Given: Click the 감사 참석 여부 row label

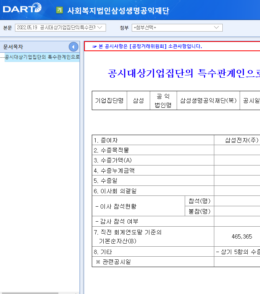Looking at the screenshot, I should click(x=153, y=221).
